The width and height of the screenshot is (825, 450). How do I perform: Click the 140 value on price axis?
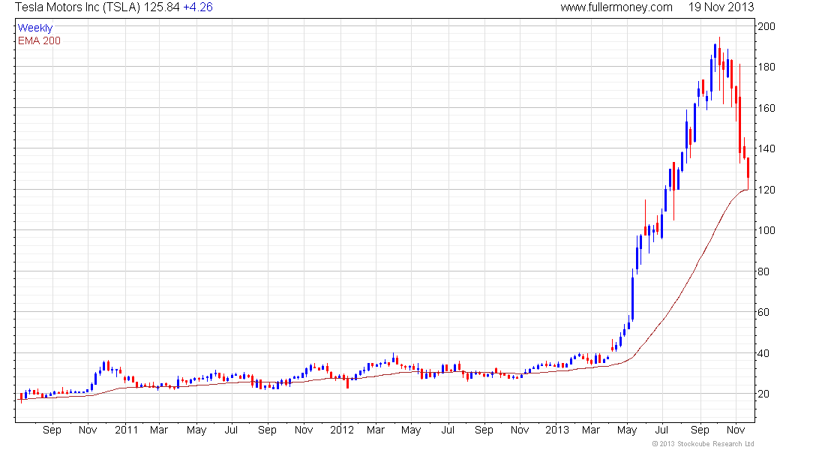pos(766,148)
